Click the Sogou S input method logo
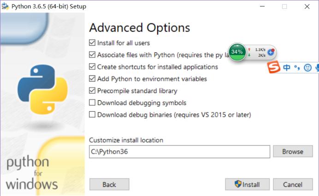The image size is (319, 196). click(x=274, y=67)
